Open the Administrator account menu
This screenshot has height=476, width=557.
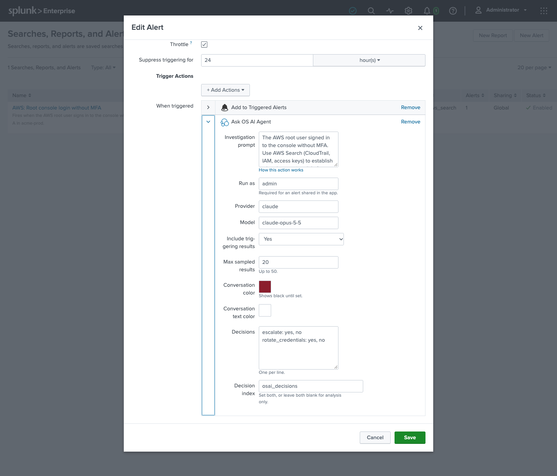(501, 10)
